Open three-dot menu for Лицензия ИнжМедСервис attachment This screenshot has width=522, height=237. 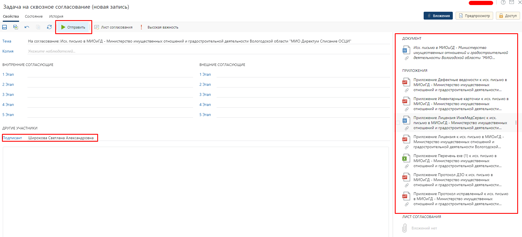click(x=516, y=123)
